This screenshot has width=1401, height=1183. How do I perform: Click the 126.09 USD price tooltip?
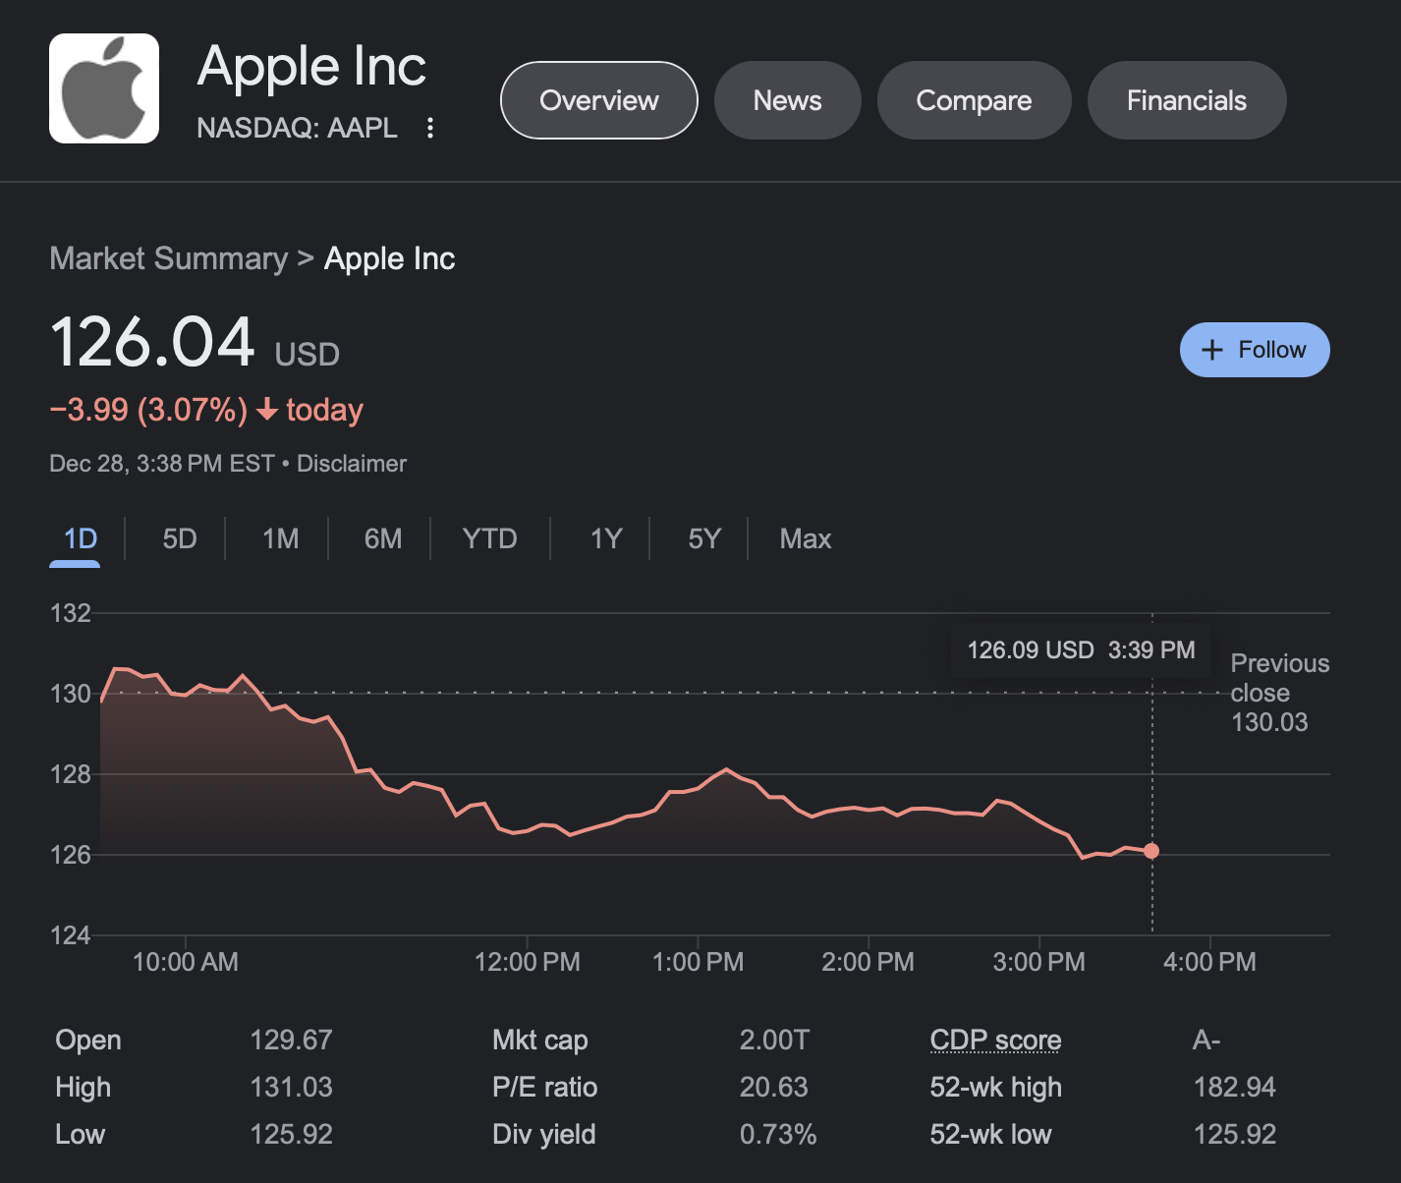click(1079, 649)
